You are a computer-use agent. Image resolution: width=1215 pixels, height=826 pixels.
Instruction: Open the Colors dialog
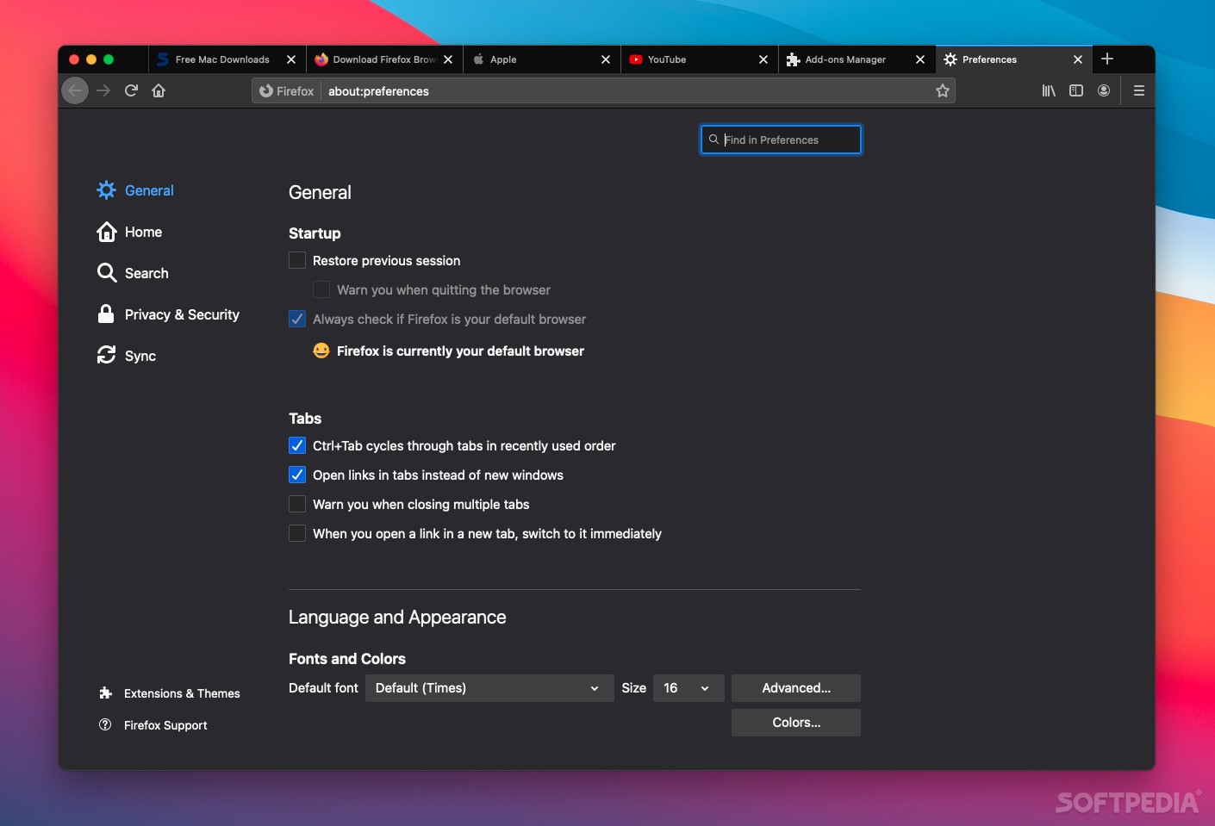795,723
